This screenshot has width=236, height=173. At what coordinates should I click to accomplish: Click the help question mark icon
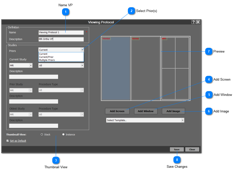pos(193,22)
